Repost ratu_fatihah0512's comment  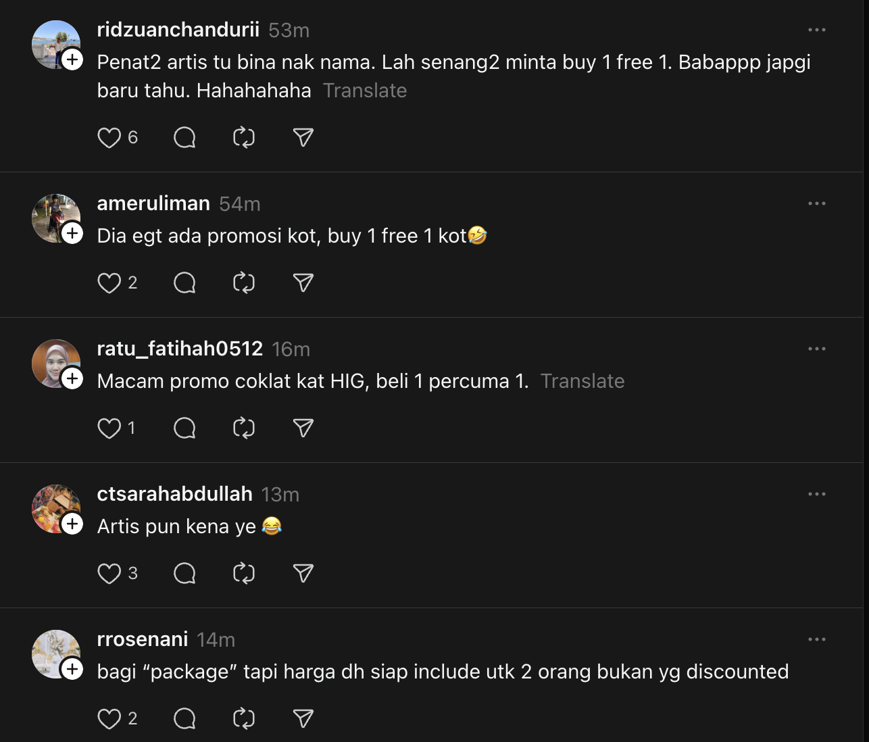click(244, 428)
